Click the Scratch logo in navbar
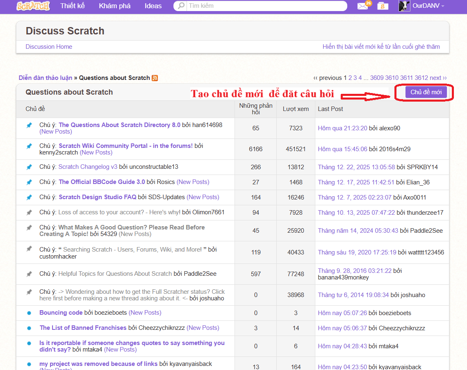Image resolution: width=467 pixels, height=370 pixels. 33,6
